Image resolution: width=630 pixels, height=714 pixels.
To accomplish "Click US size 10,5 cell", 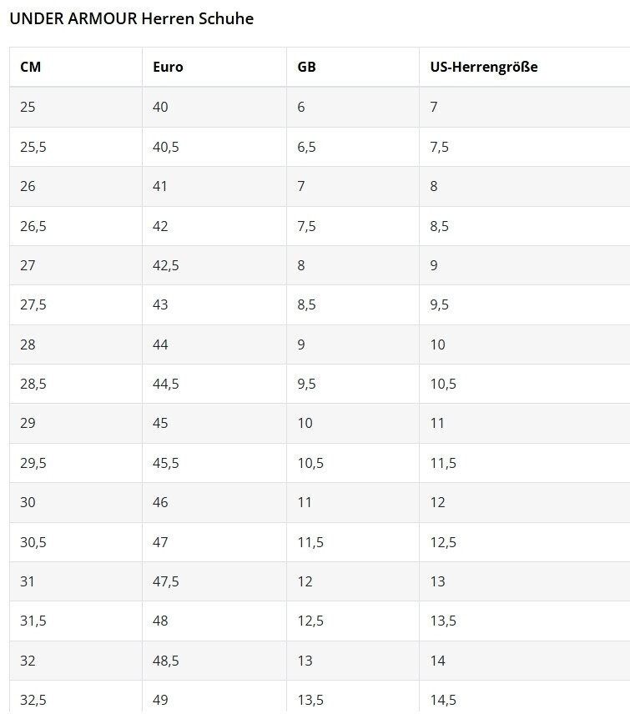I will [443, 384].
